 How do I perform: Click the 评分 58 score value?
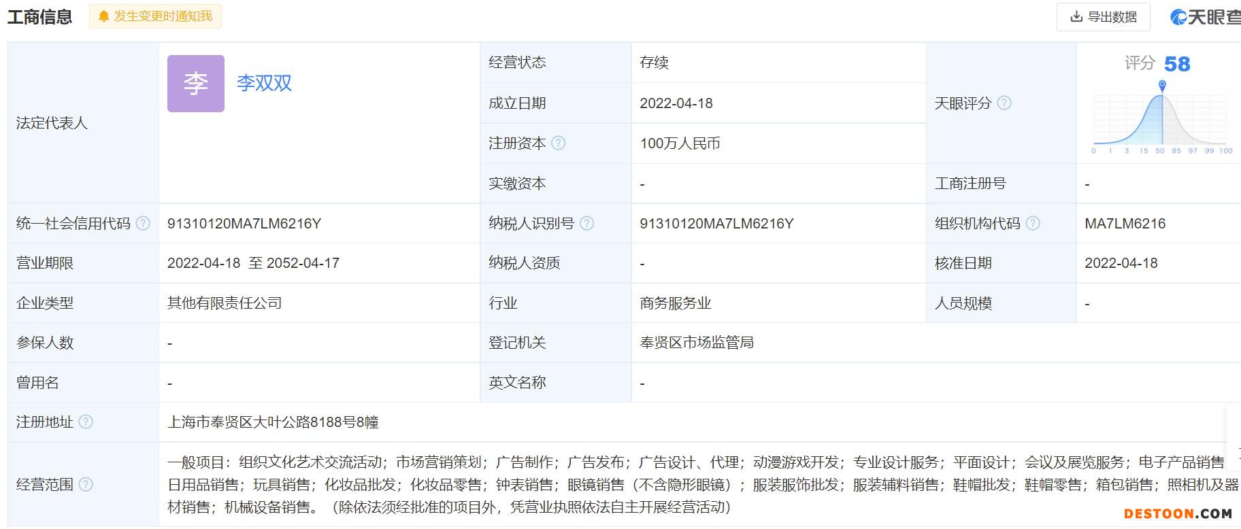pos(1176,64)
